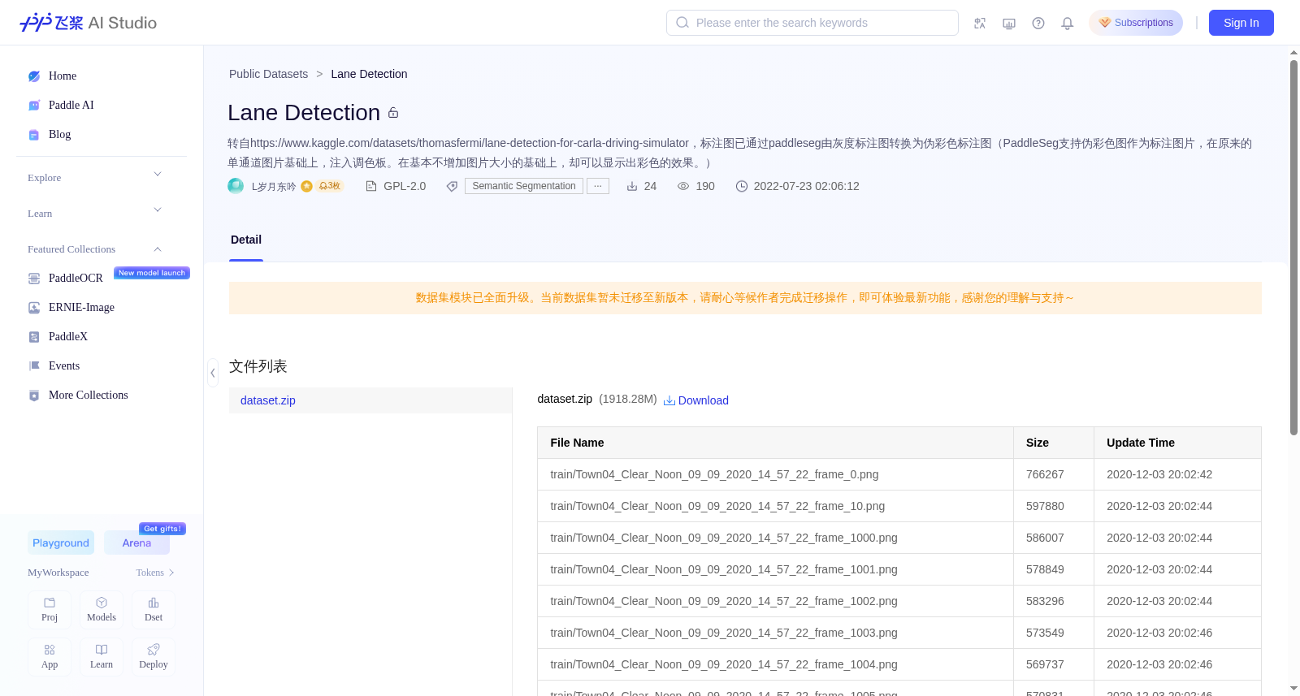Click the Events flag icon
The width and height of the screenshot is (1300, 696).
tap(34, 366)
